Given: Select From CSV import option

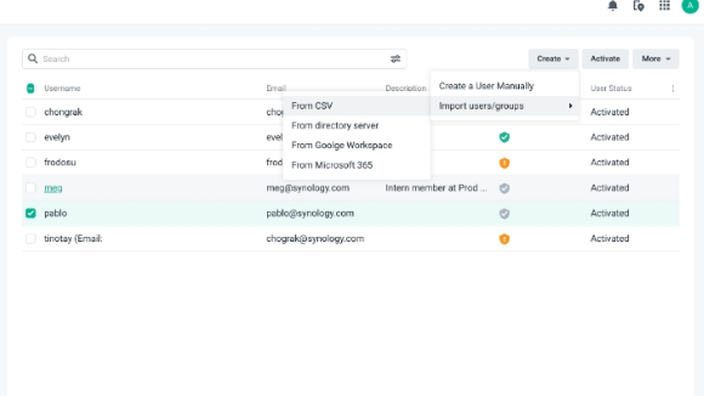Looking at the screenshot, I should 312,106.
